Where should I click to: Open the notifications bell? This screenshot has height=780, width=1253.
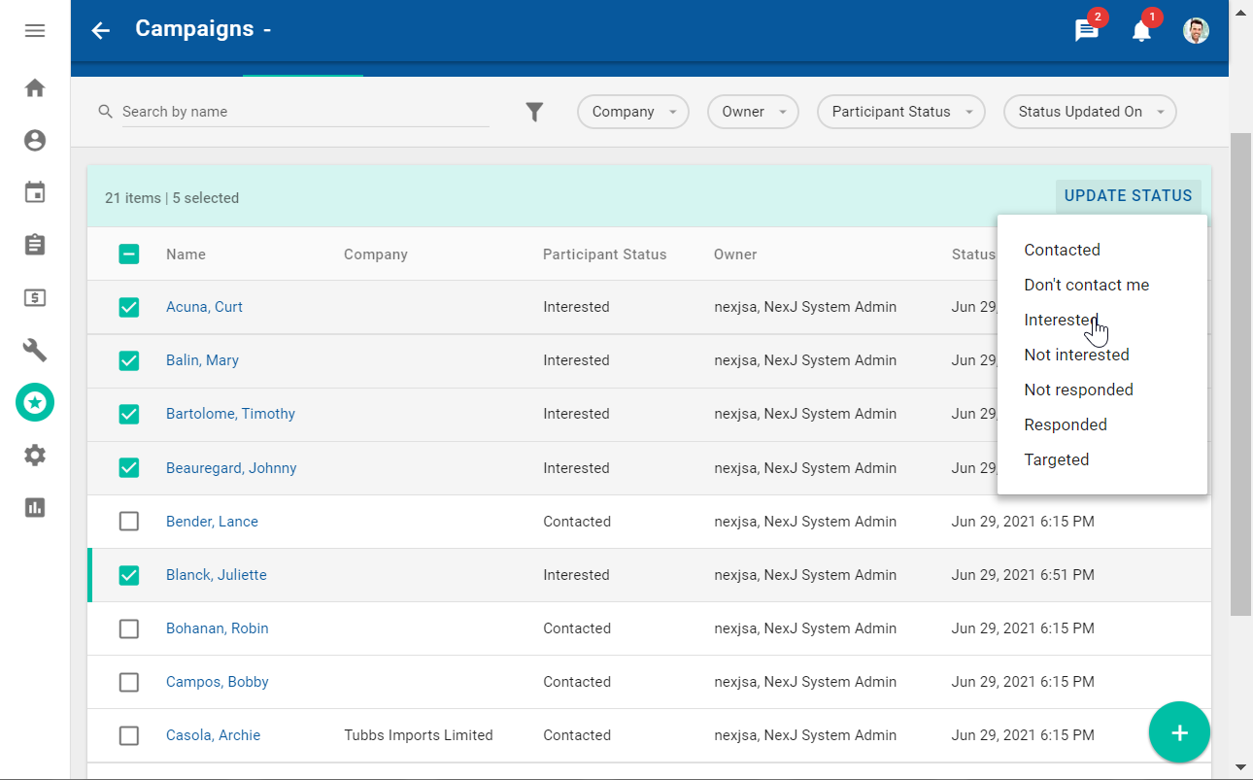tap(1141, 31)
